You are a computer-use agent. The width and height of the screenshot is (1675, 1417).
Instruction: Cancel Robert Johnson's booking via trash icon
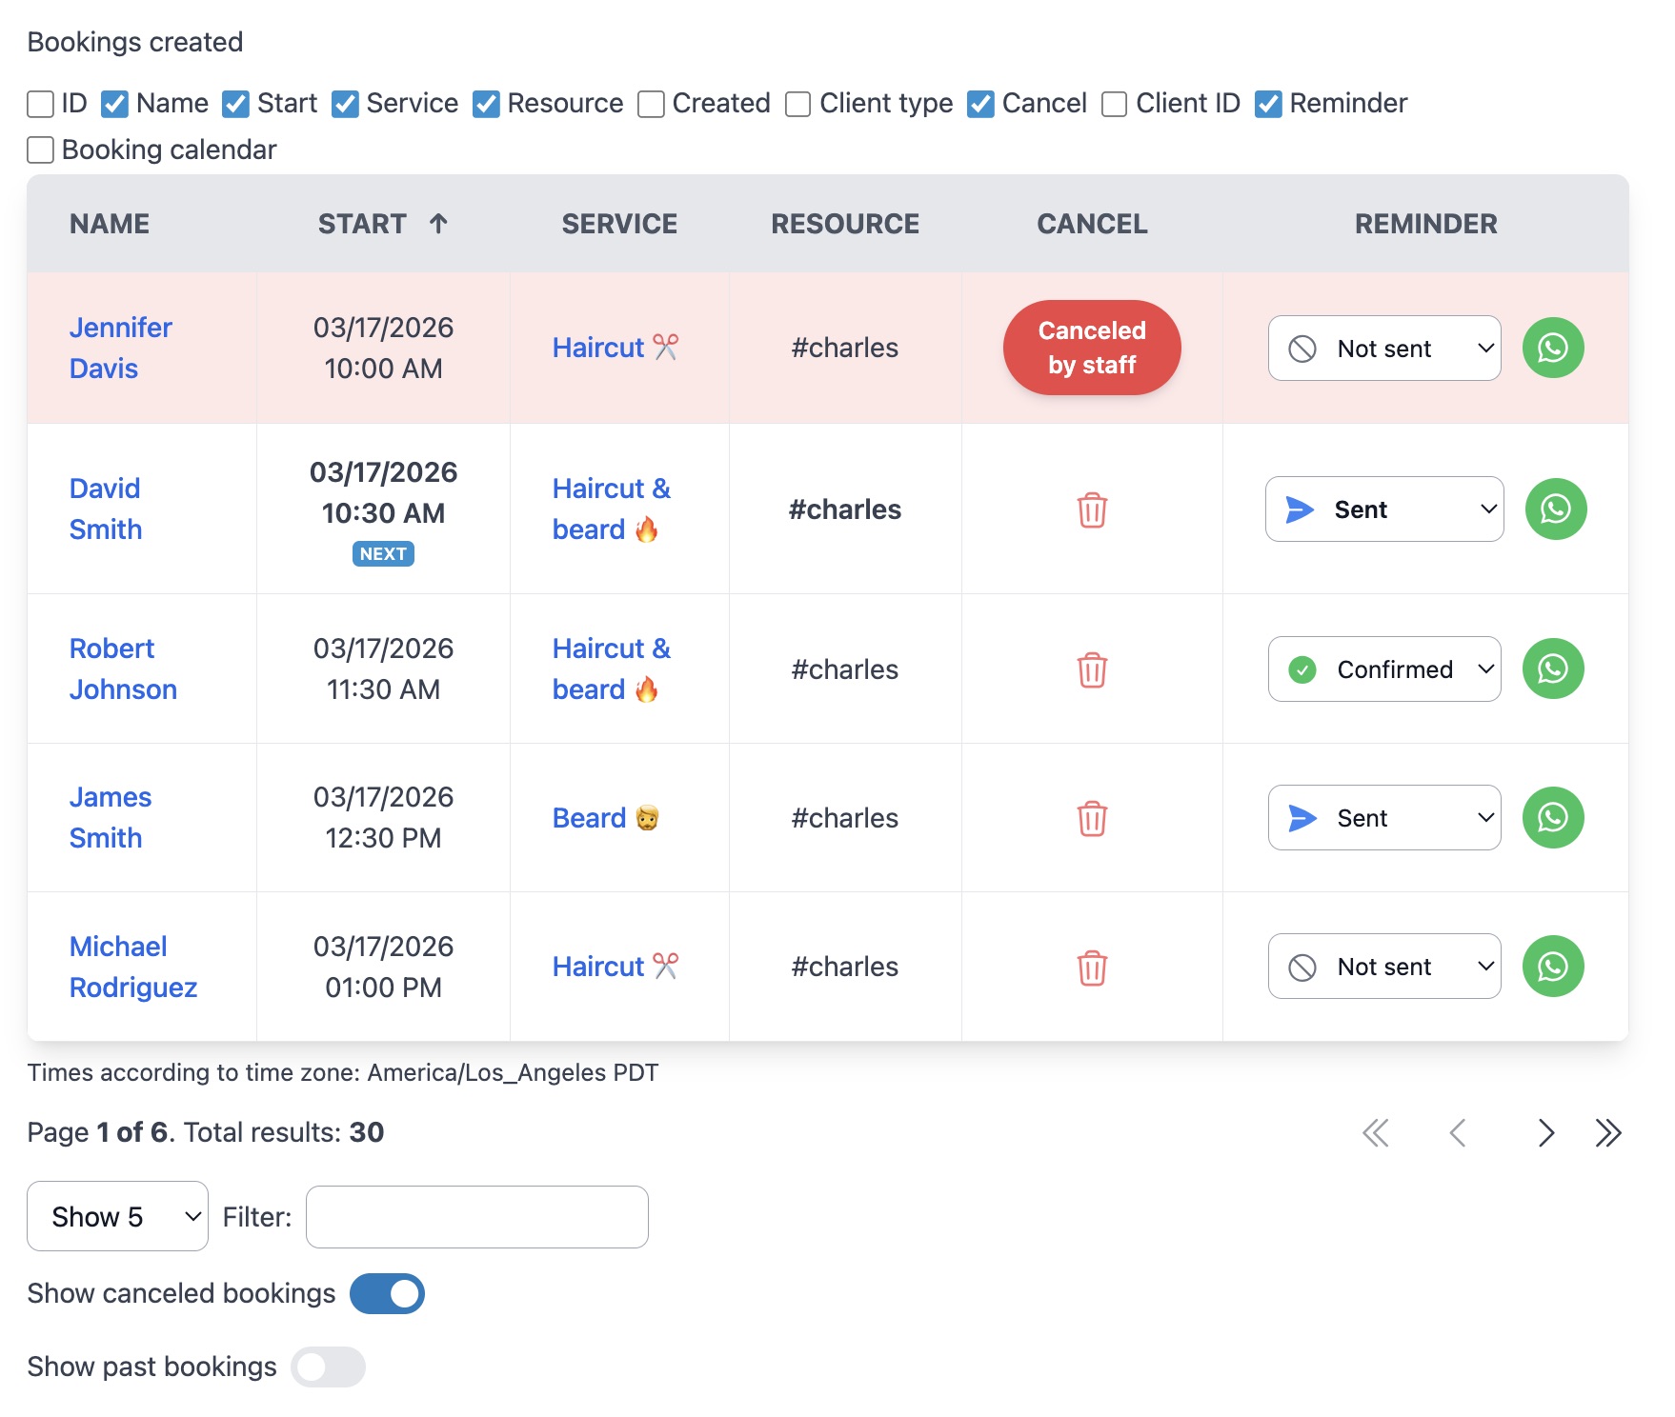(x=1091, y=670)
